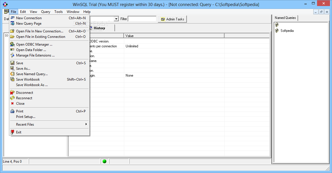
Task: Click the Admin Tasks button
Action: [172, 19]
